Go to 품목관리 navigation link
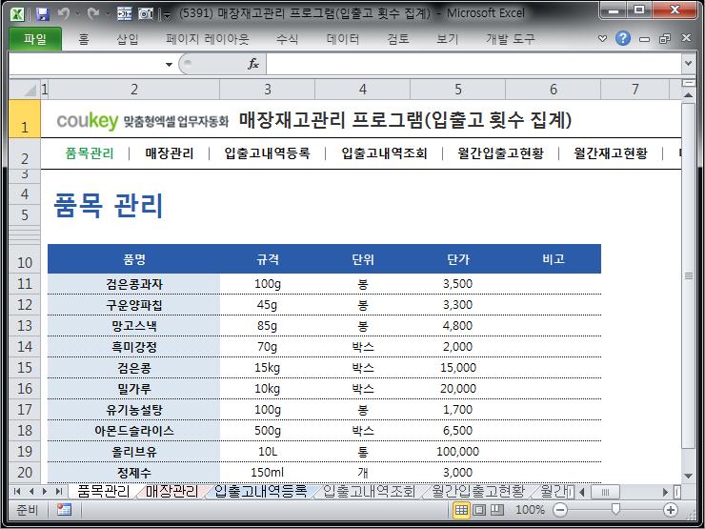The width and height of the screenshot is (705, 529). (x=90, y=153)
